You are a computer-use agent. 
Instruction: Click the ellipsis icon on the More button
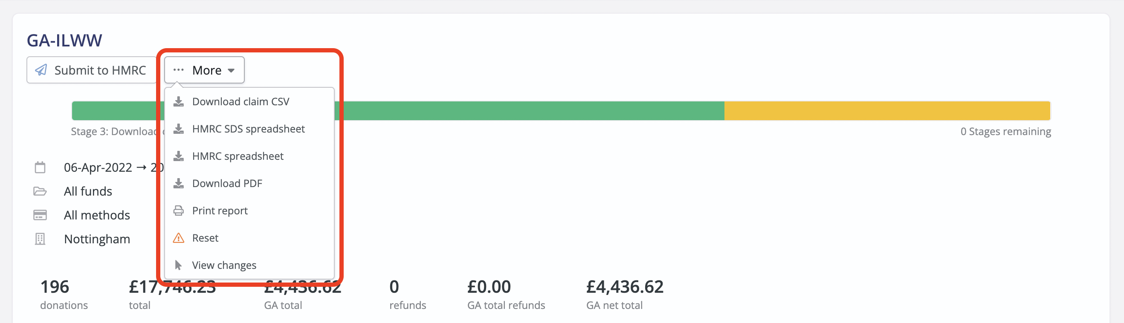coord(178,70)
